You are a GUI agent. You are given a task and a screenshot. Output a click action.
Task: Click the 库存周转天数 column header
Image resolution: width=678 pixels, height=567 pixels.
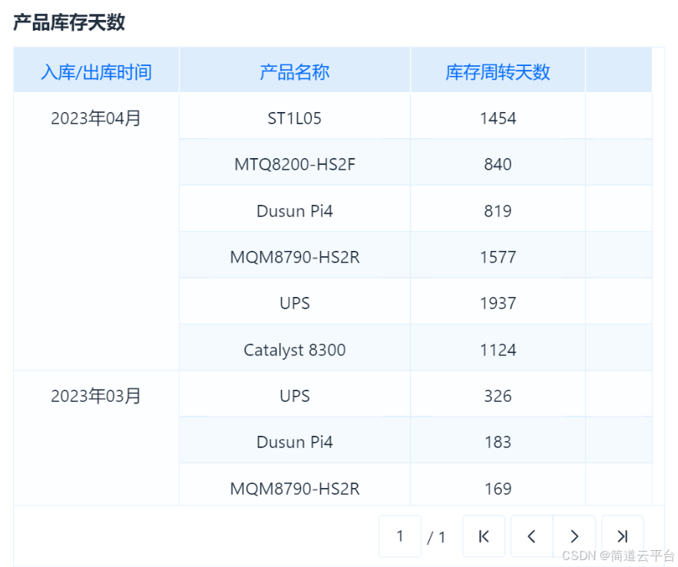pyautogui.click(x=498, y=71)
